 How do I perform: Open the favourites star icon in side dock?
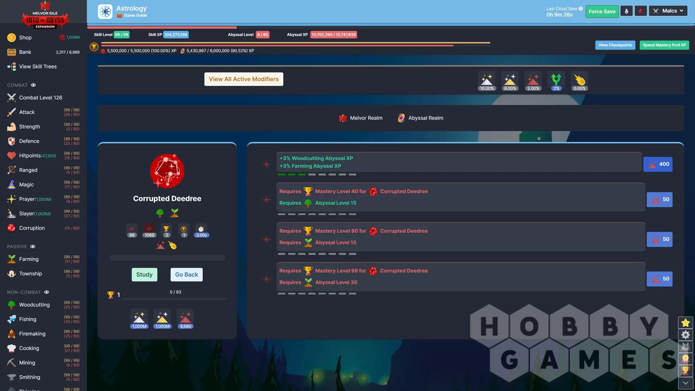click(685, 323)
